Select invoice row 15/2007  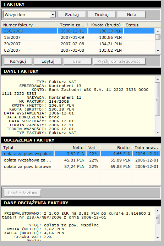coord(78,37)
